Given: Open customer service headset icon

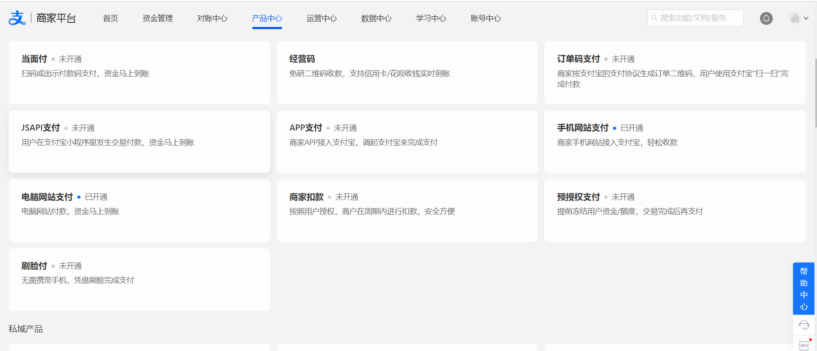Looking at the screenshot, I should pyautogui.click(x=804, y=325).
